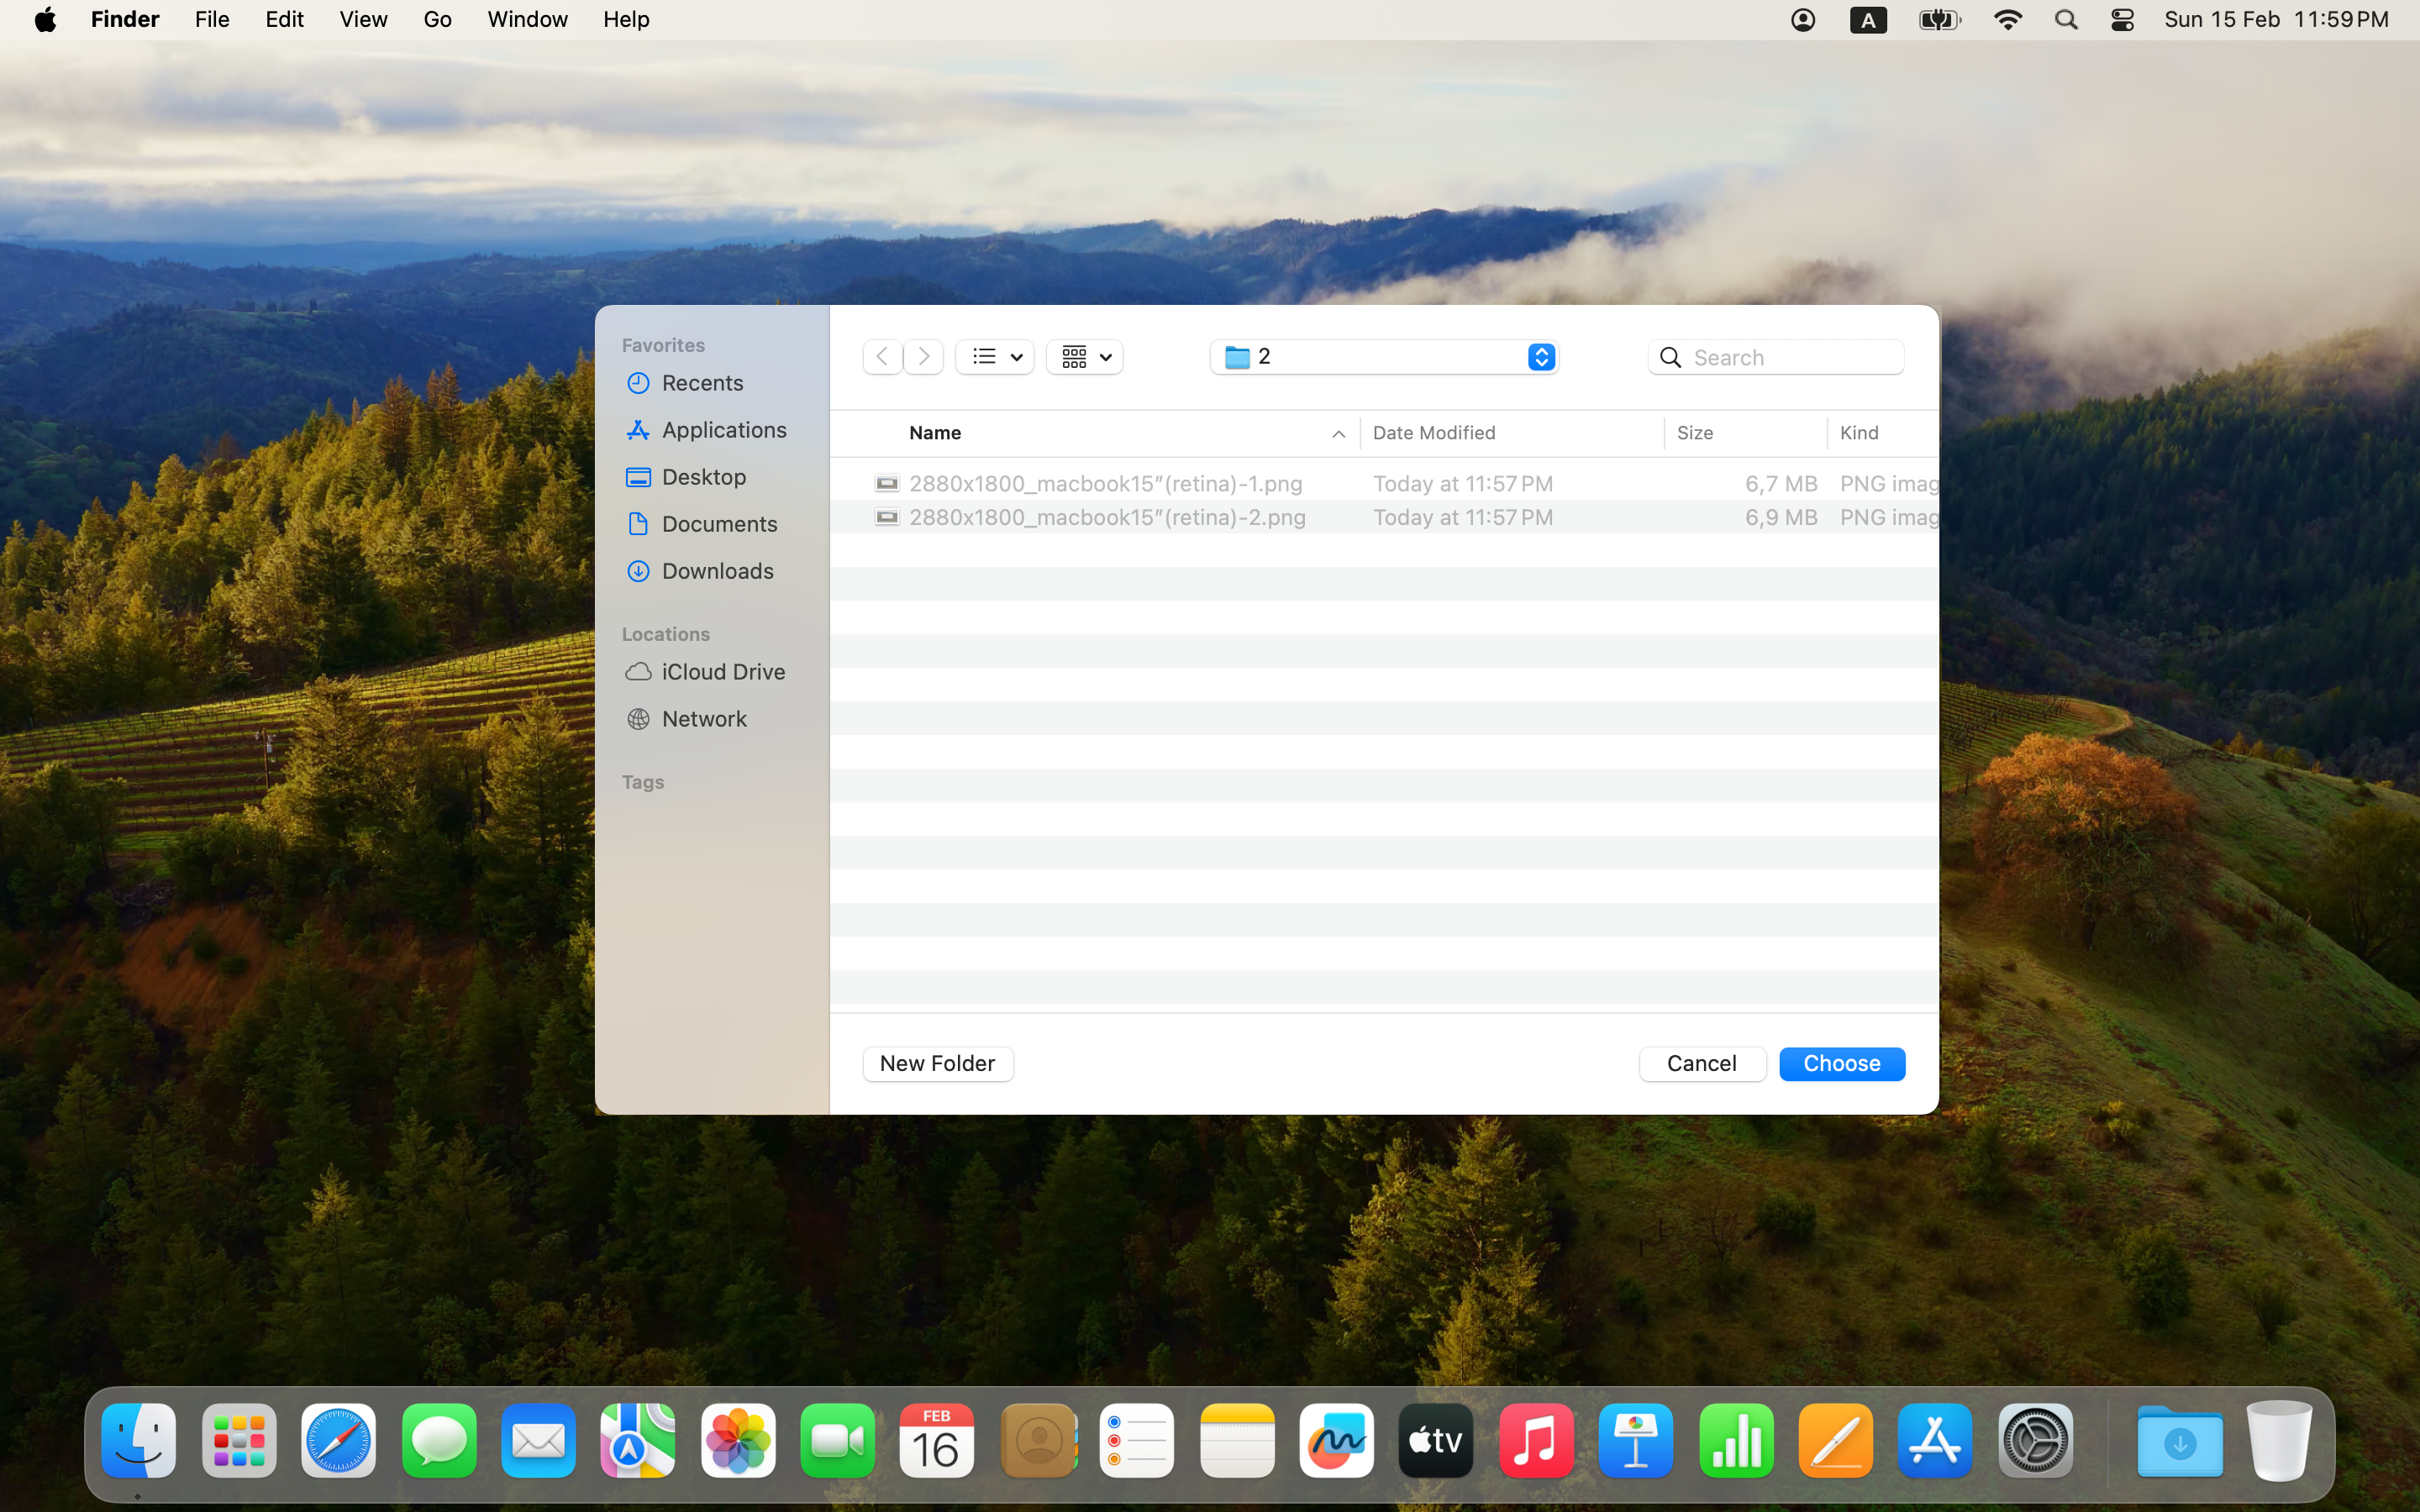
Task: Select Desktop in the sidebar
Action: [704, 477]
